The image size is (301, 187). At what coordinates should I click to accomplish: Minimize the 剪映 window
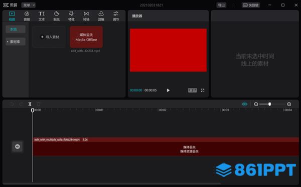(x=270, y=5)
